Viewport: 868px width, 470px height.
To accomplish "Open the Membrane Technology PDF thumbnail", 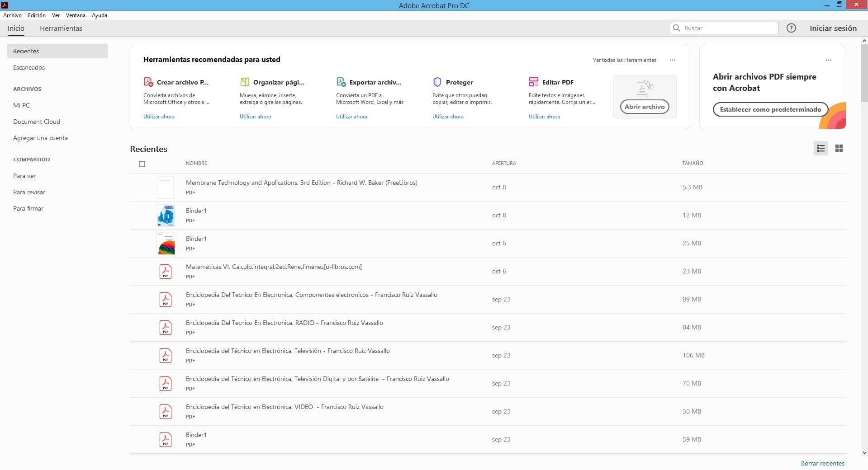I will coord(166,188).
